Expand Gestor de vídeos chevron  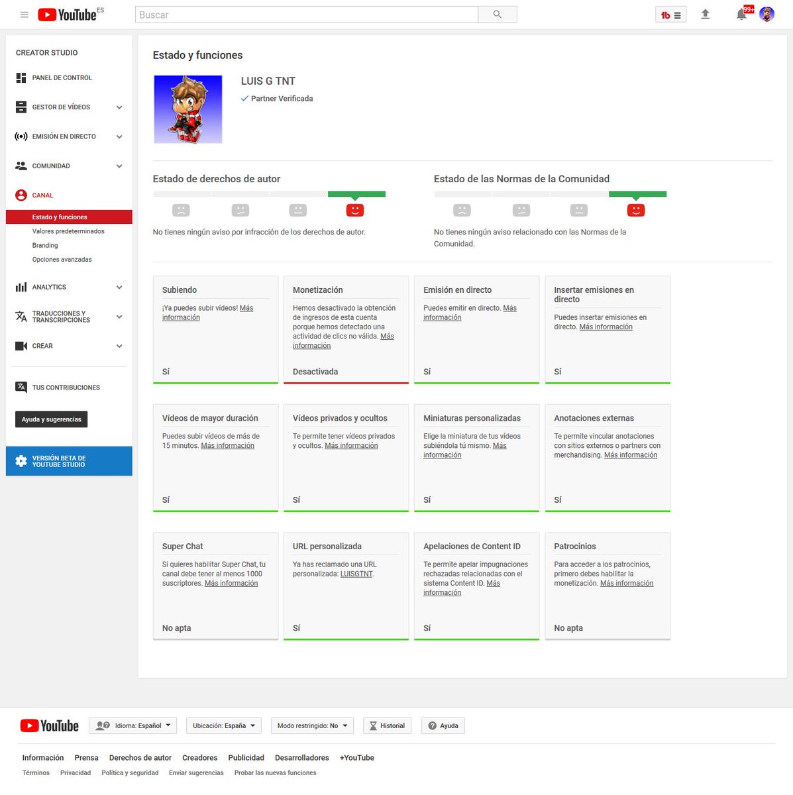tap(119, 107)
